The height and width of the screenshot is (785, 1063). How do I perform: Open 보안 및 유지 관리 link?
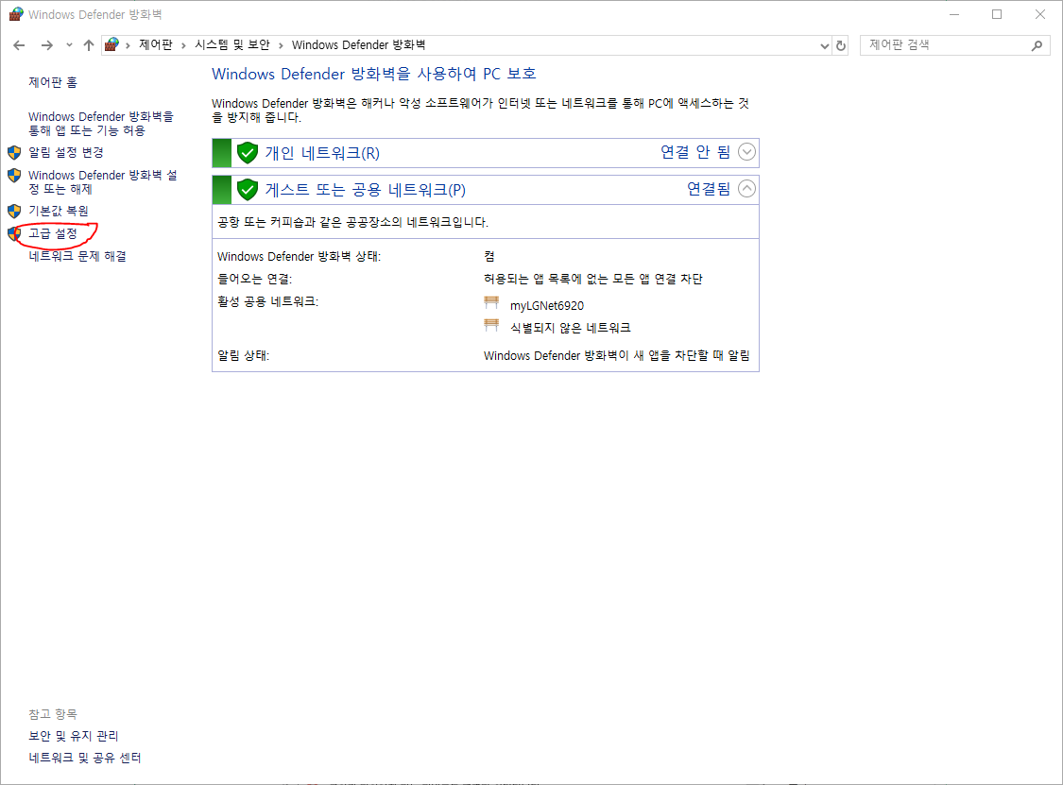tap(73, 736)
